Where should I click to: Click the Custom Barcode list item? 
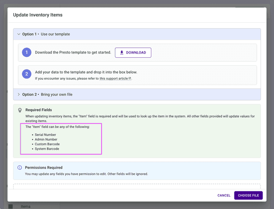click(x=47, y=144)
